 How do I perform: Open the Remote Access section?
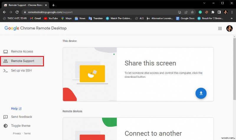(22, 52)
